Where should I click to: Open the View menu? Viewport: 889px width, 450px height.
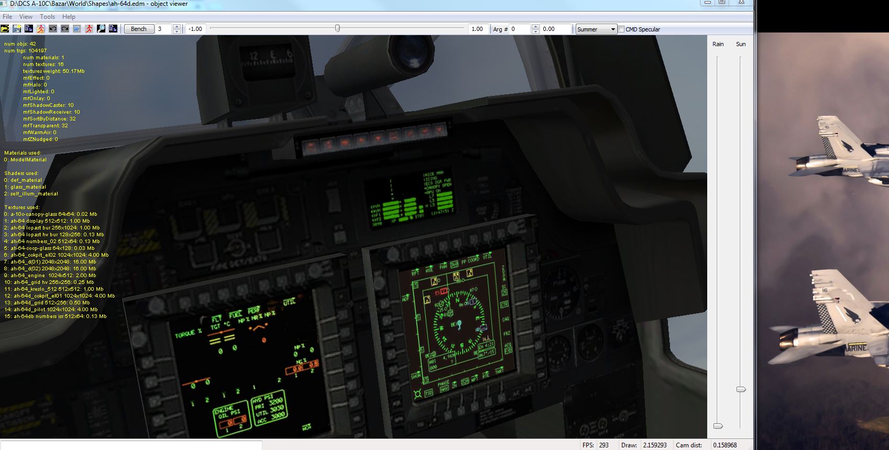[x=26, y=17]
